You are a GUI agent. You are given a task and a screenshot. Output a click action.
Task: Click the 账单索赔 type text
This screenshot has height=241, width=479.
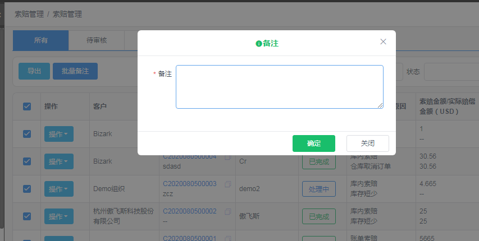364,238
